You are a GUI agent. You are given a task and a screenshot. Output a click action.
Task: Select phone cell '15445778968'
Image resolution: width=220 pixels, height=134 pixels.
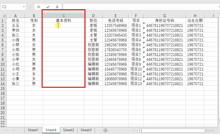click(115, 69)
